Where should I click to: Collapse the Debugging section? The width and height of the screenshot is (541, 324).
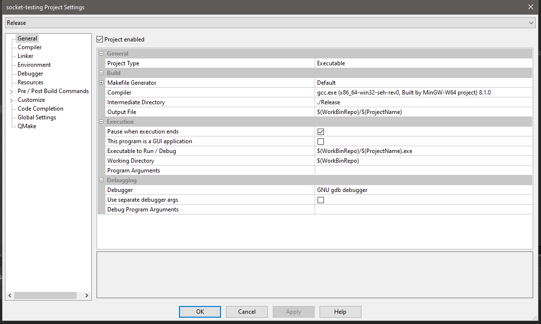(x=101, y=180)
